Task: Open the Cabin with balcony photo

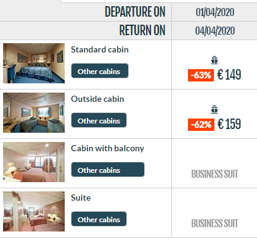Action: 34,162
